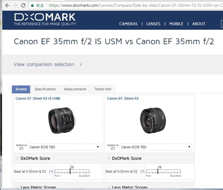This screenshot has height=190, width=223.
Task: Switch to the Measurements tab
Action: pyautogui.click(x=75, y=89)
